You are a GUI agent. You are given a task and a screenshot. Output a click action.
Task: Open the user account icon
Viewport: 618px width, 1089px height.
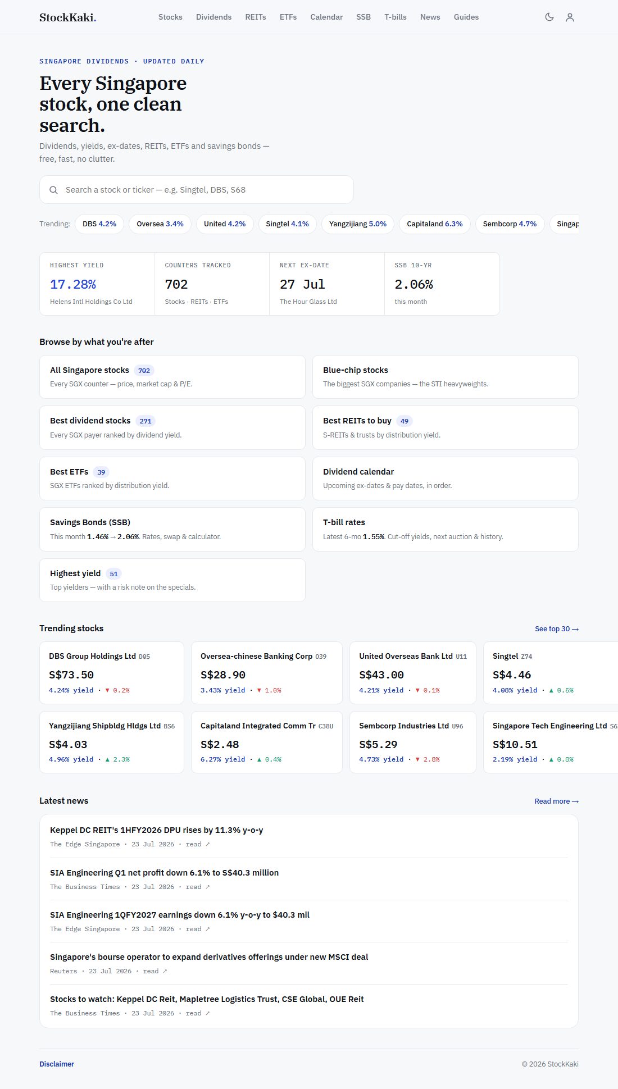pyautogui.click(x=570, y=17)
